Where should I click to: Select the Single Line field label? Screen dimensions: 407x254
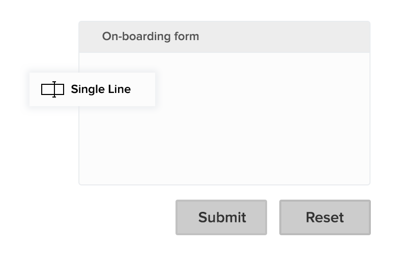point(101,89)
